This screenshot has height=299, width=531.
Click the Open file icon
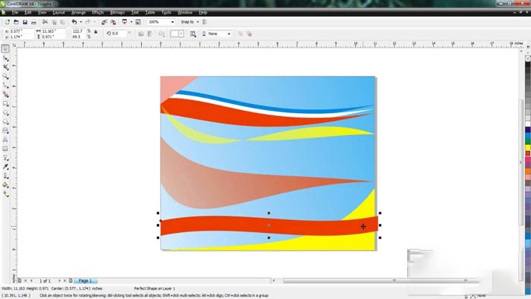tap(16, 22)
